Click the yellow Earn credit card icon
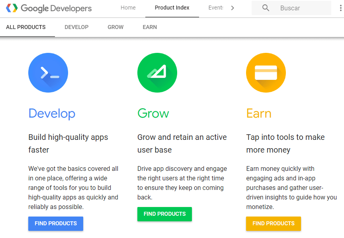Image resolution: width=344 pixels, height=238 pixels. pos(266,73)
